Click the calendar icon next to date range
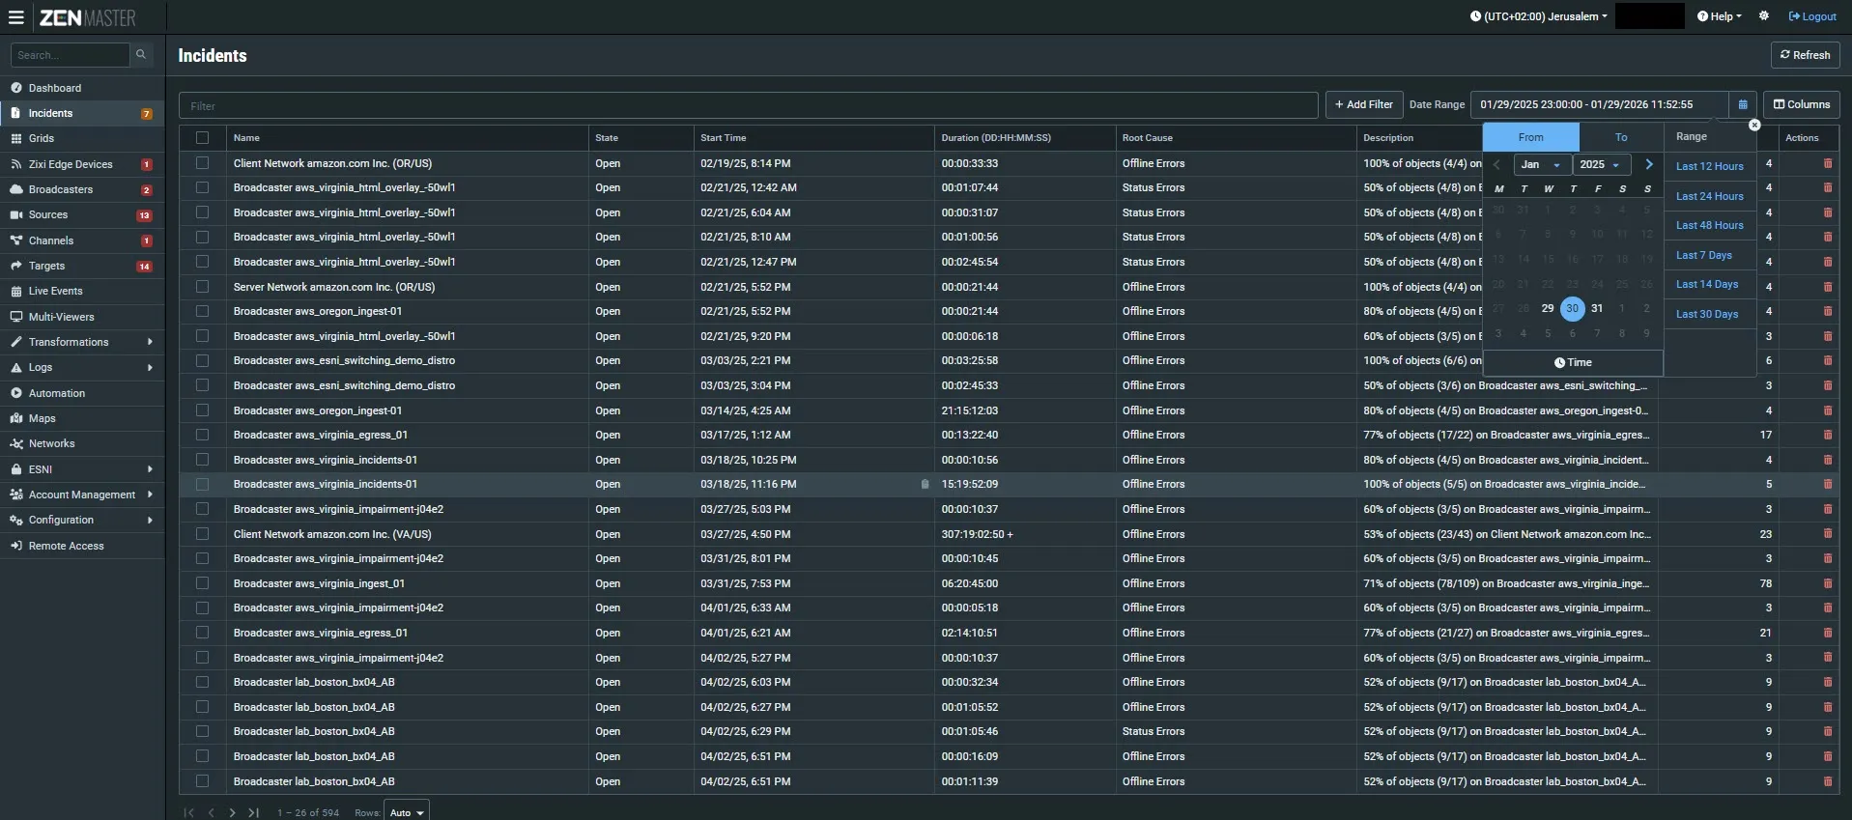The height and width of the screenshot is (820, 1852). (x=1743, y=104)
